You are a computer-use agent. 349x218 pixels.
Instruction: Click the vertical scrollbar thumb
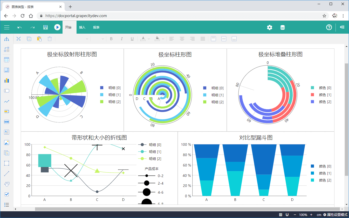click(346, 119)
